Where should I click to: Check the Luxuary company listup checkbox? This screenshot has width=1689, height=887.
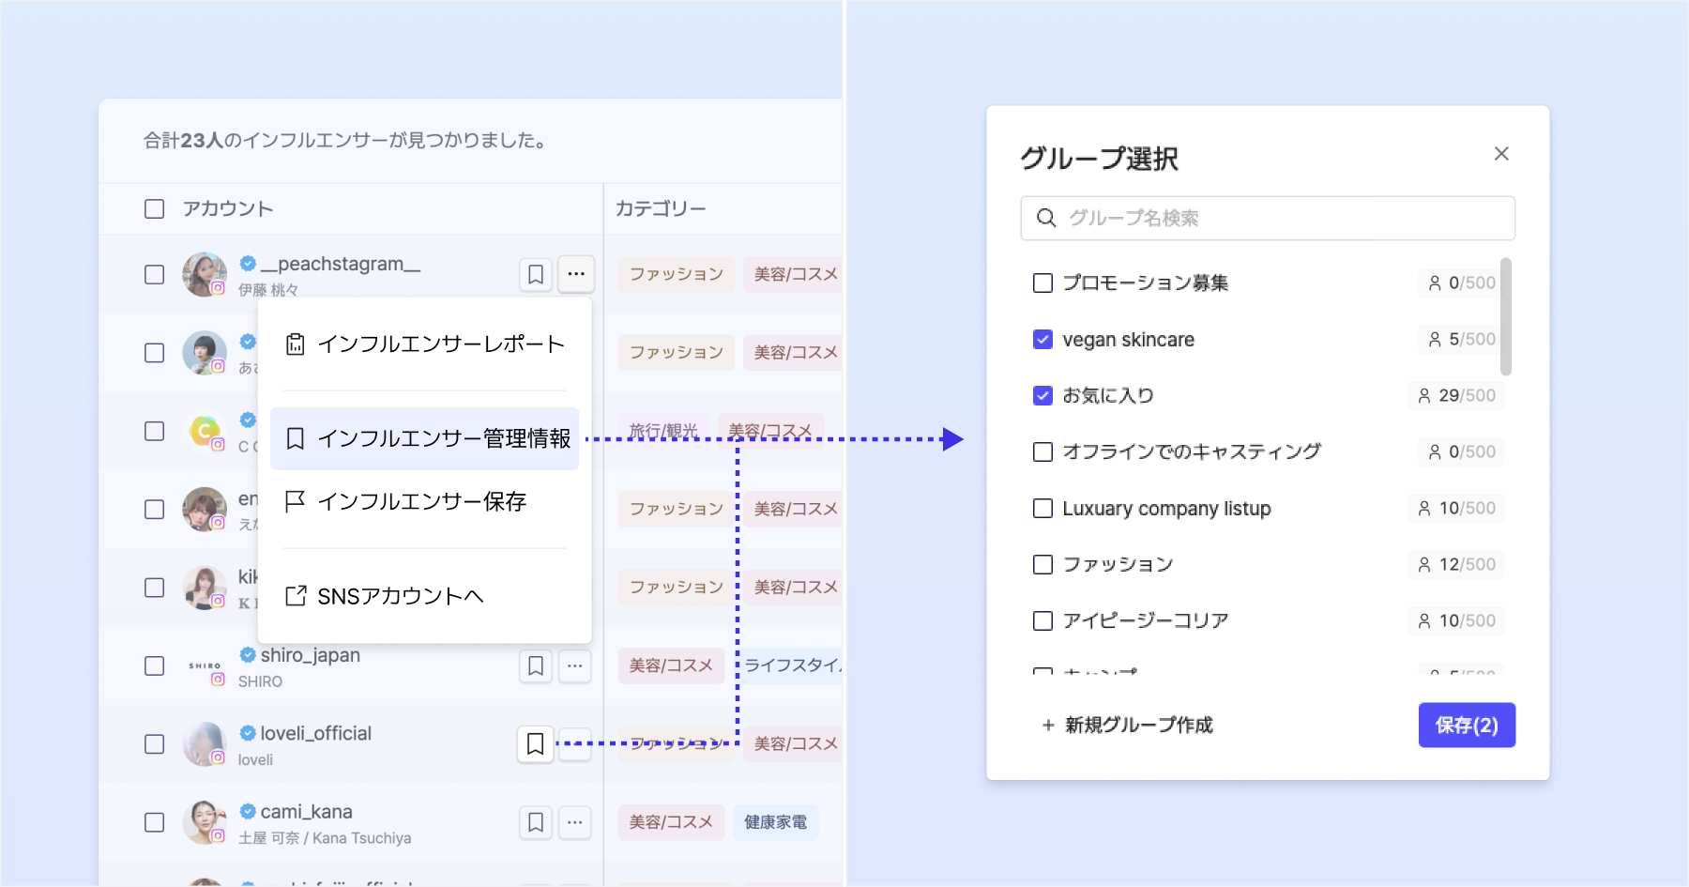[x=1042, y=509]
